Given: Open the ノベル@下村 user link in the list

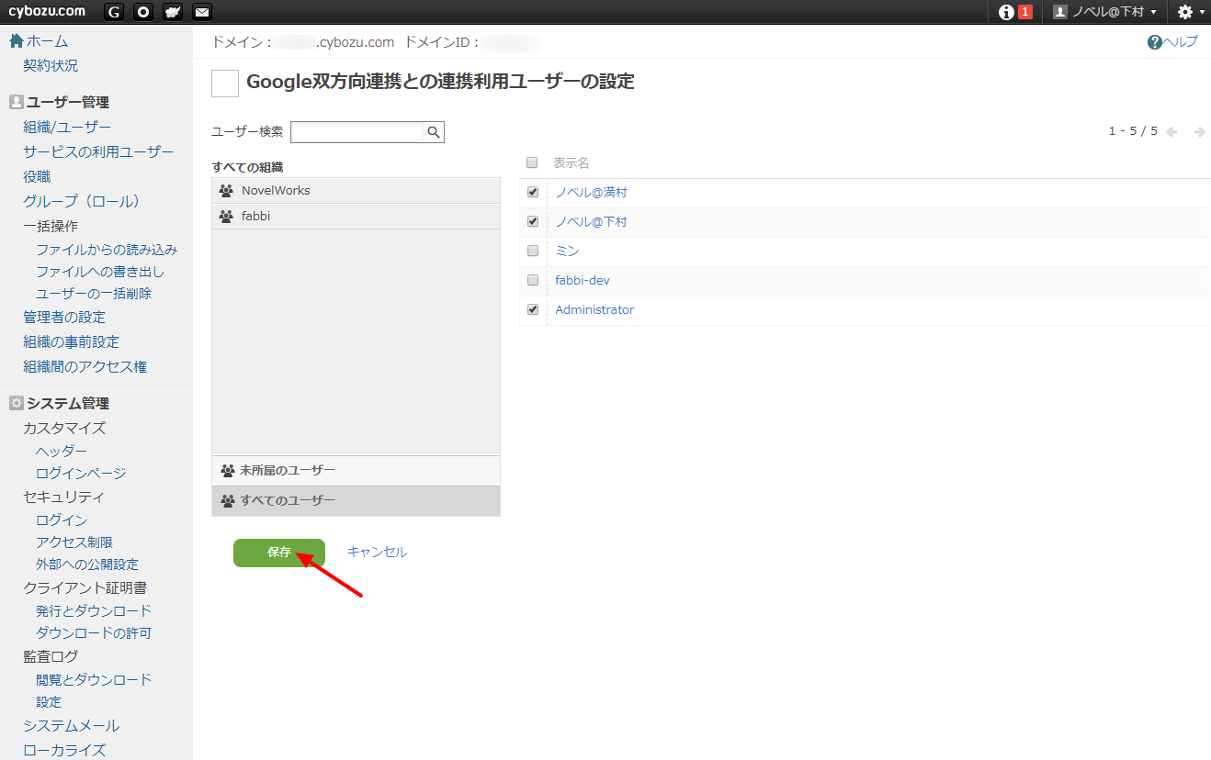Looking at the screenshot, I should click(x=591, y=222).
